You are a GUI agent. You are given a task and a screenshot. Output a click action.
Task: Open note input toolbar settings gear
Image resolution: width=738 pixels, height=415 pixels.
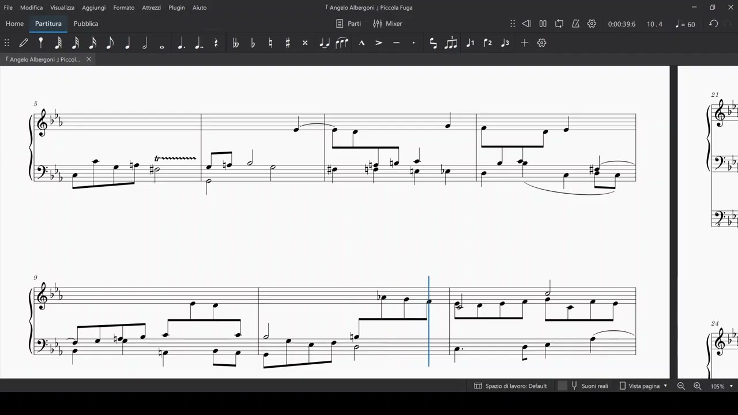(x=541, y=43)
